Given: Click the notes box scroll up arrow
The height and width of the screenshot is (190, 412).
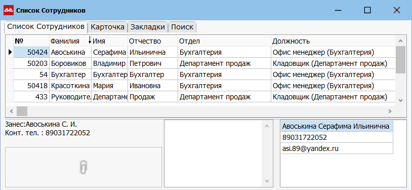Looking at the screenshot, I should coord(267,126).
